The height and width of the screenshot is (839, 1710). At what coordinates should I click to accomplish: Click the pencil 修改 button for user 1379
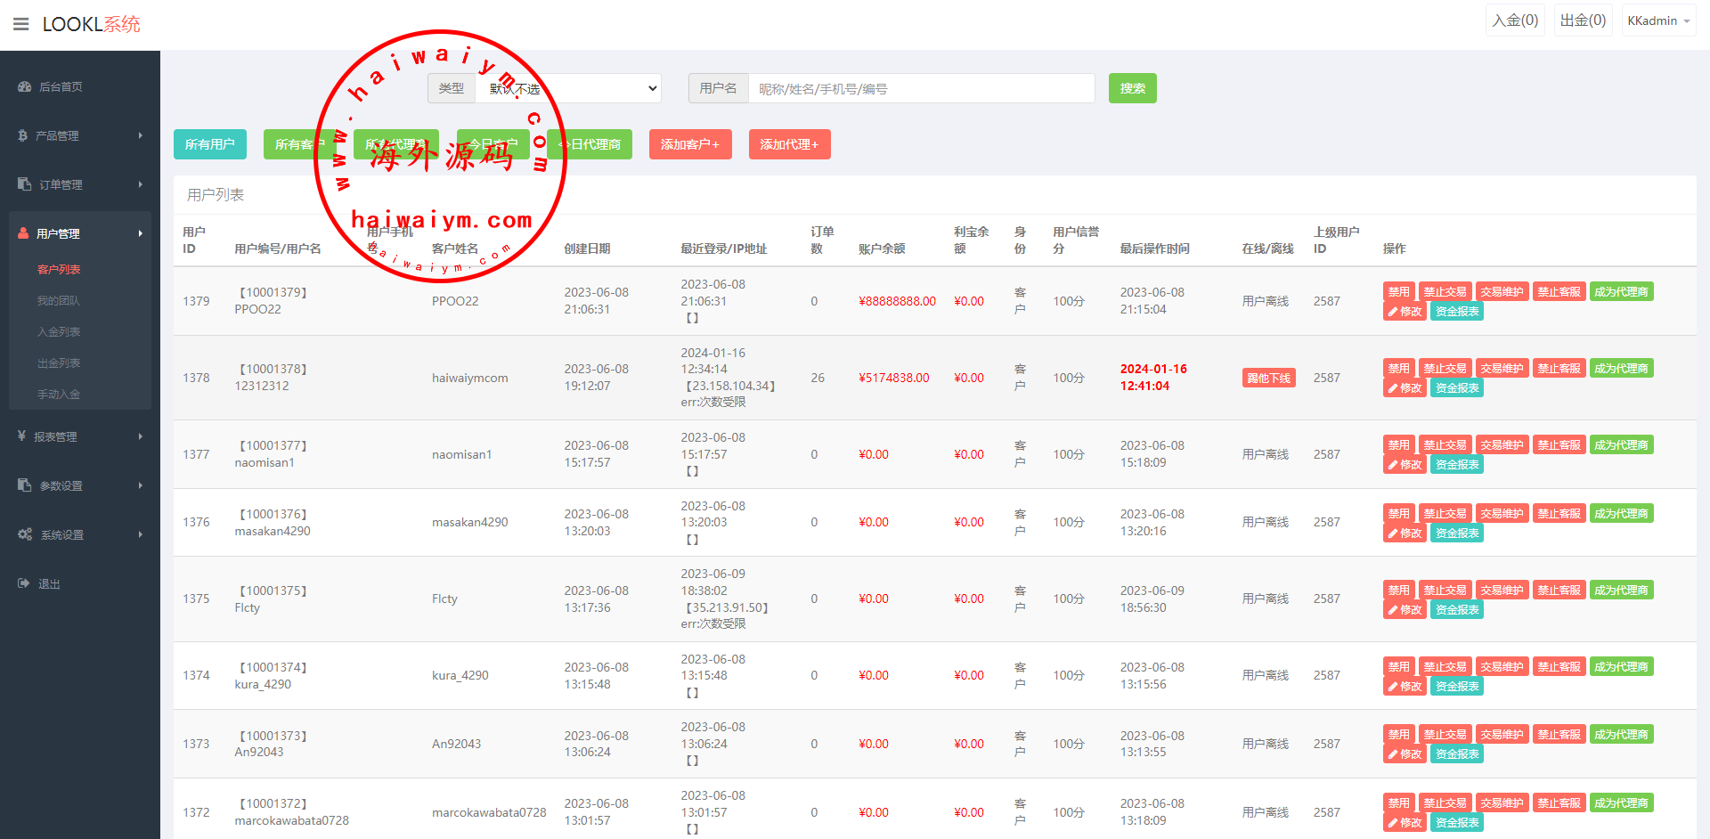[1405, 312]
